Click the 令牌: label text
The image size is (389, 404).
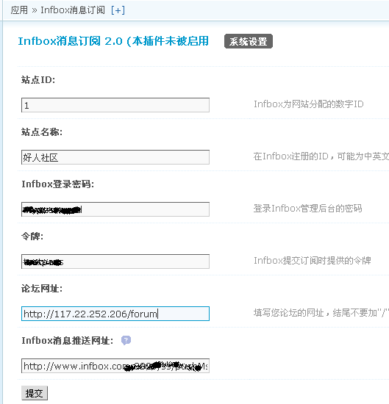coord(32,237)
